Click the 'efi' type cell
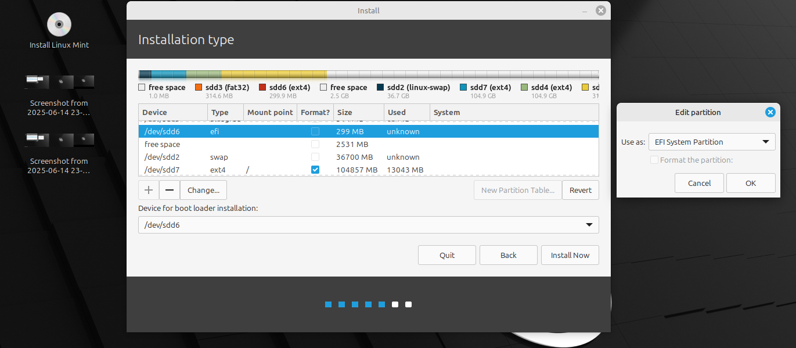 (214, 131)
